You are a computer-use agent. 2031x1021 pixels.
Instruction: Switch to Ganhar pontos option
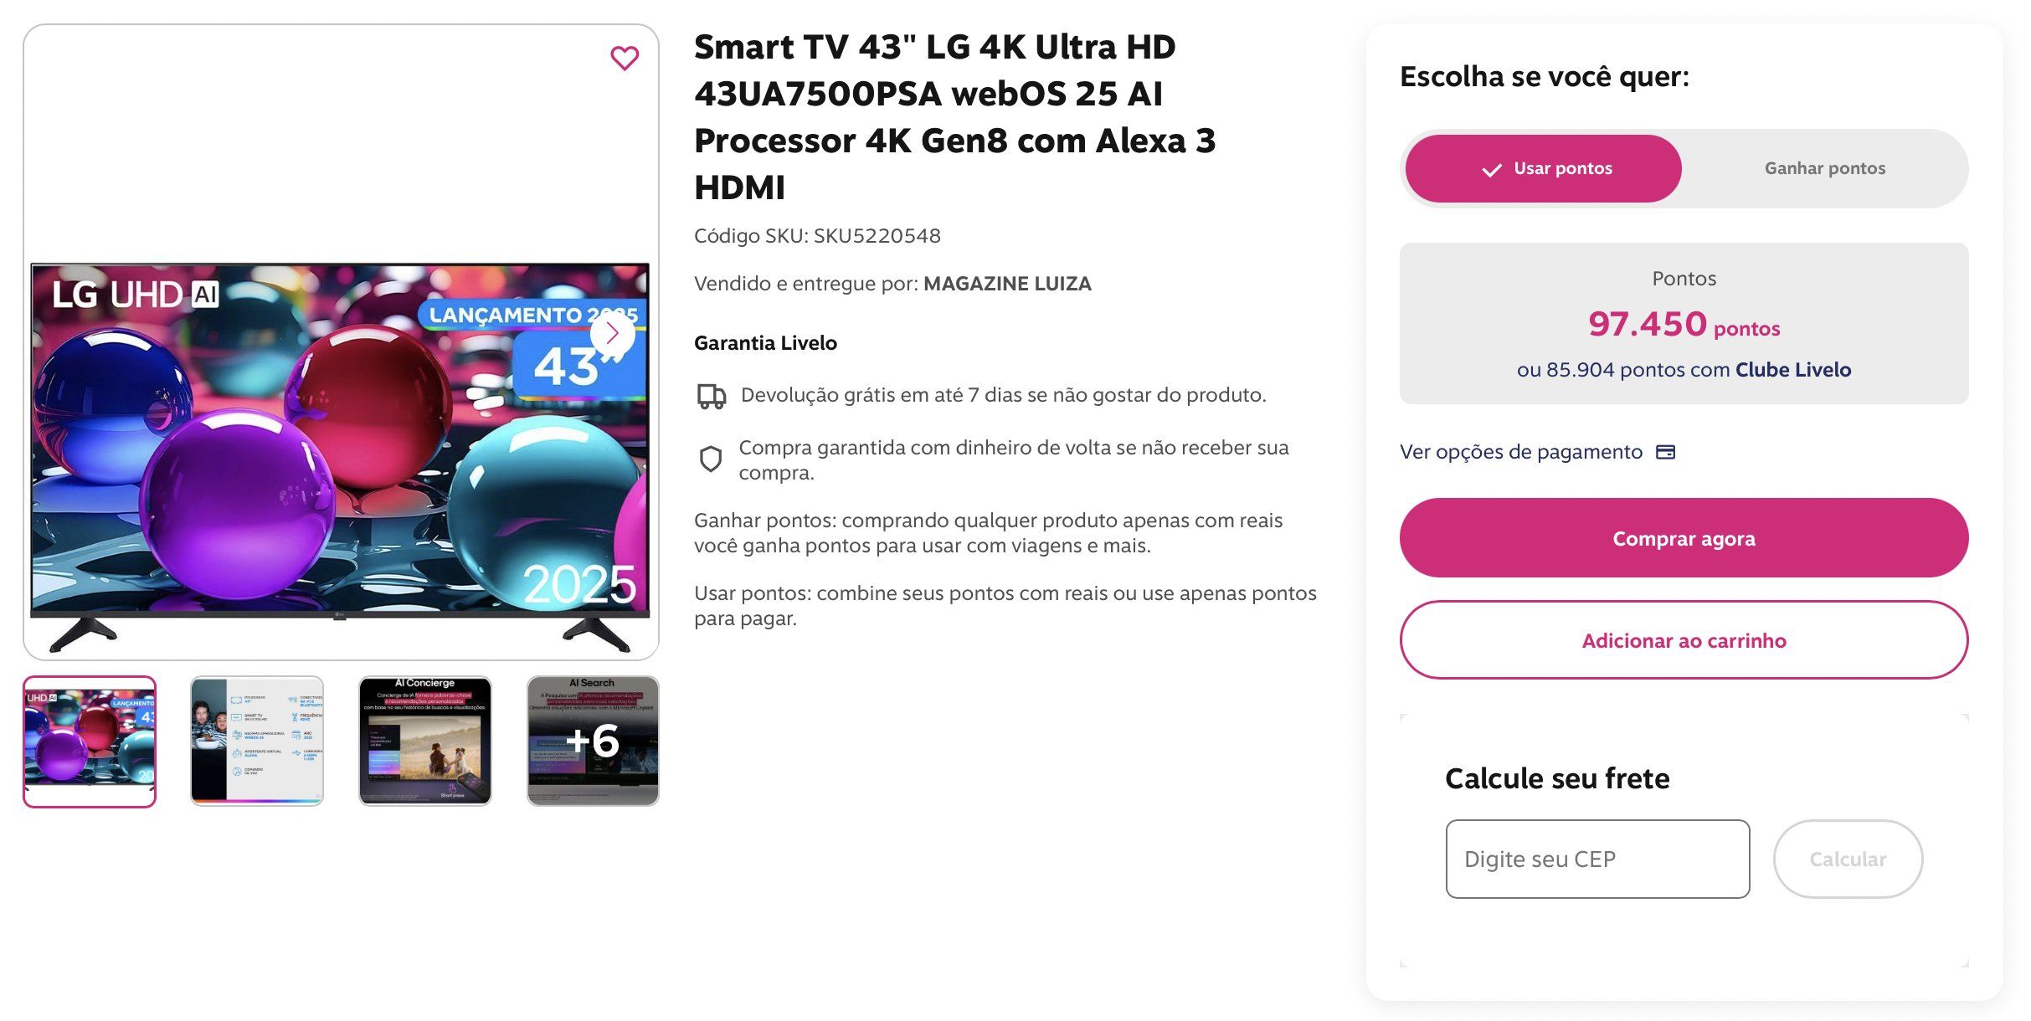pyautogui.click(x=1824, y=168)
